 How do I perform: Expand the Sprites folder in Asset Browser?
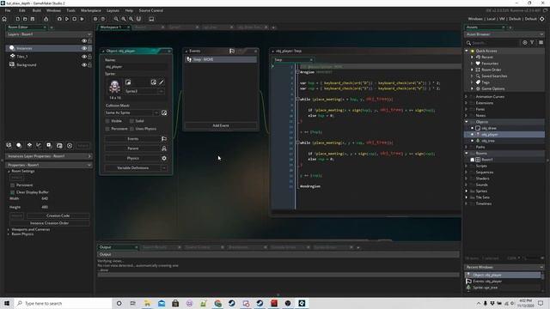[467, 191]
